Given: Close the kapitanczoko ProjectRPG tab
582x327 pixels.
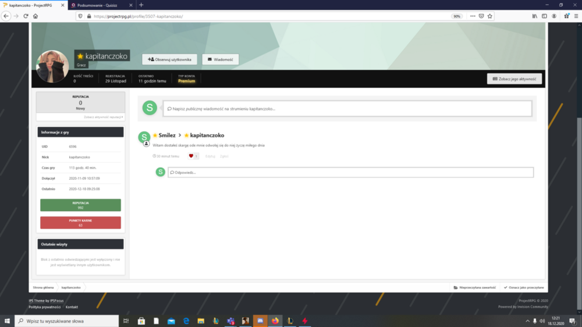Looking at the screenshot, I should coord(62,5).
